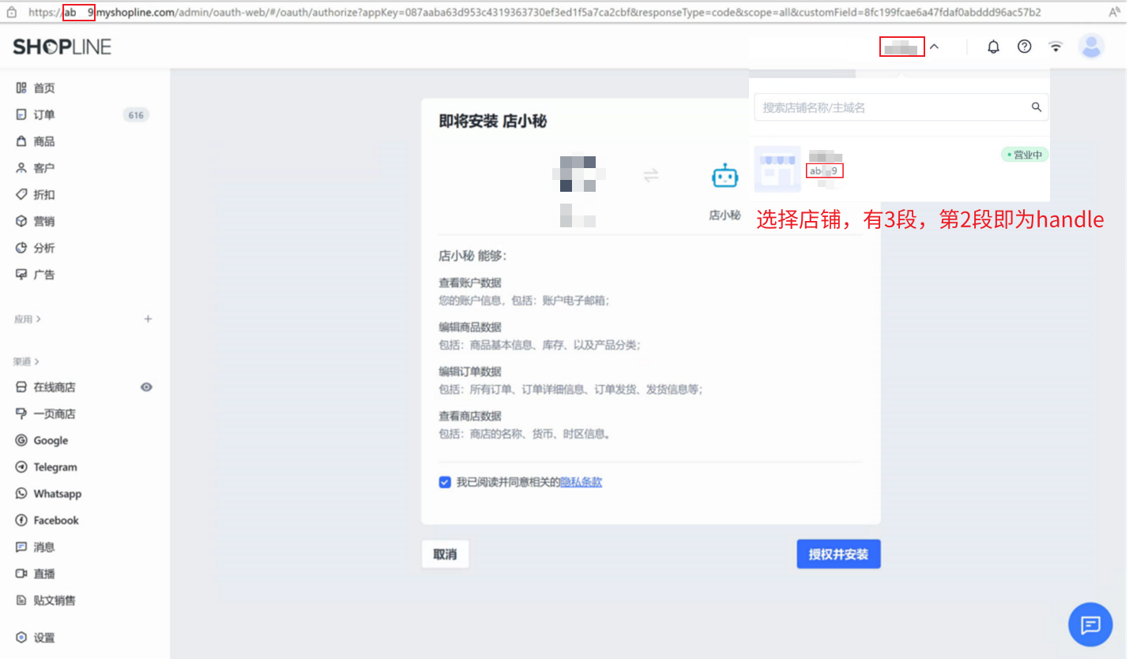
Task: Click the 查看账户数据 permission heading
Action: 470,283
